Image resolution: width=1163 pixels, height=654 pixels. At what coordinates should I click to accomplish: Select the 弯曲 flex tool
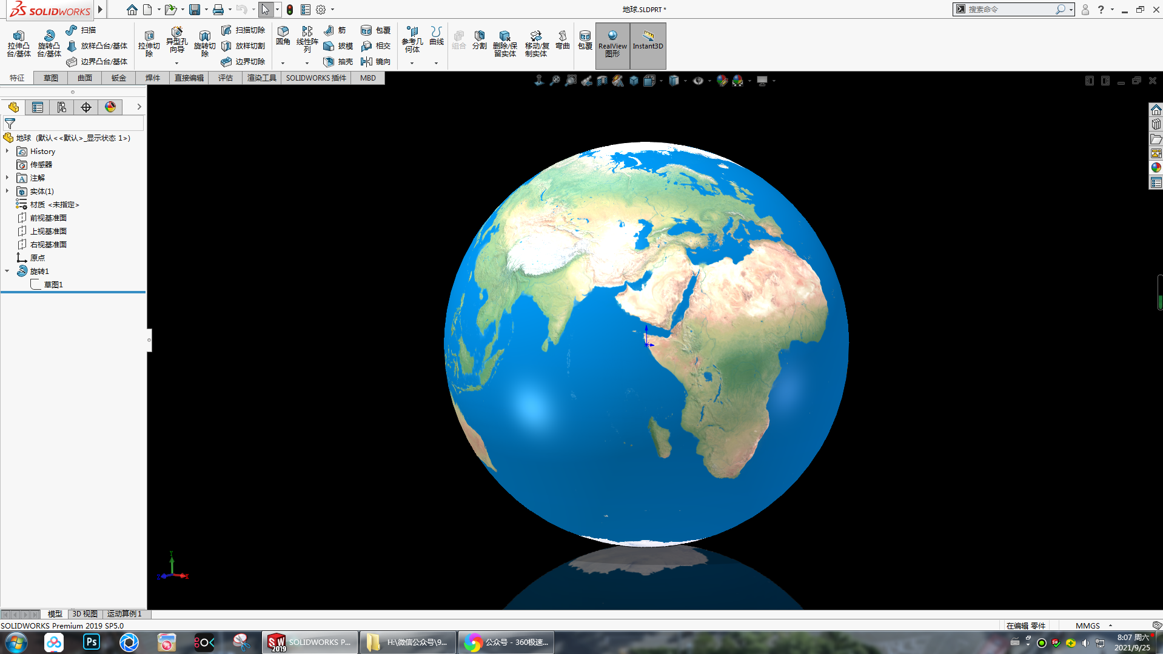click(x=563, y=40)
